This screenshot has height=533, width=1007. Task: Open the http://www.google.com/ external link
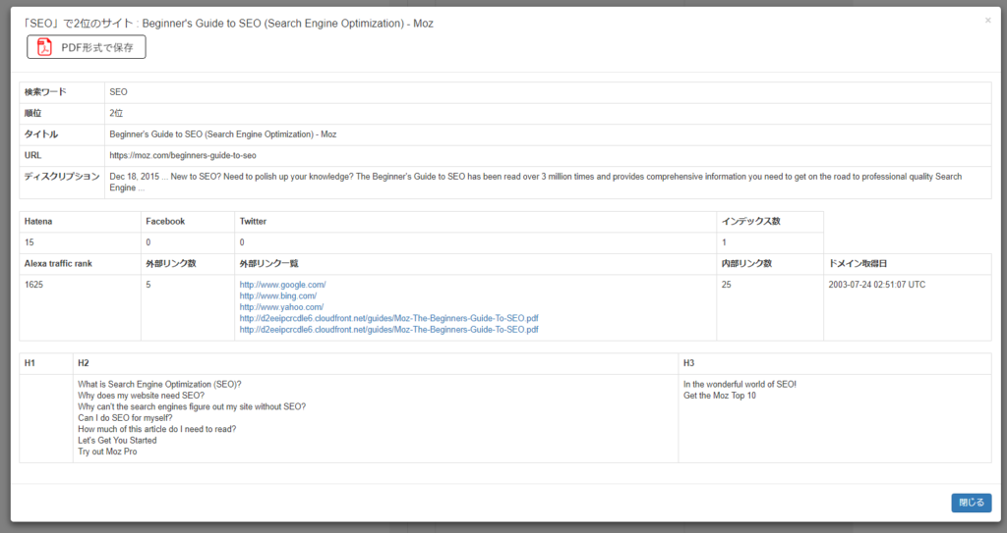point(282,285)
